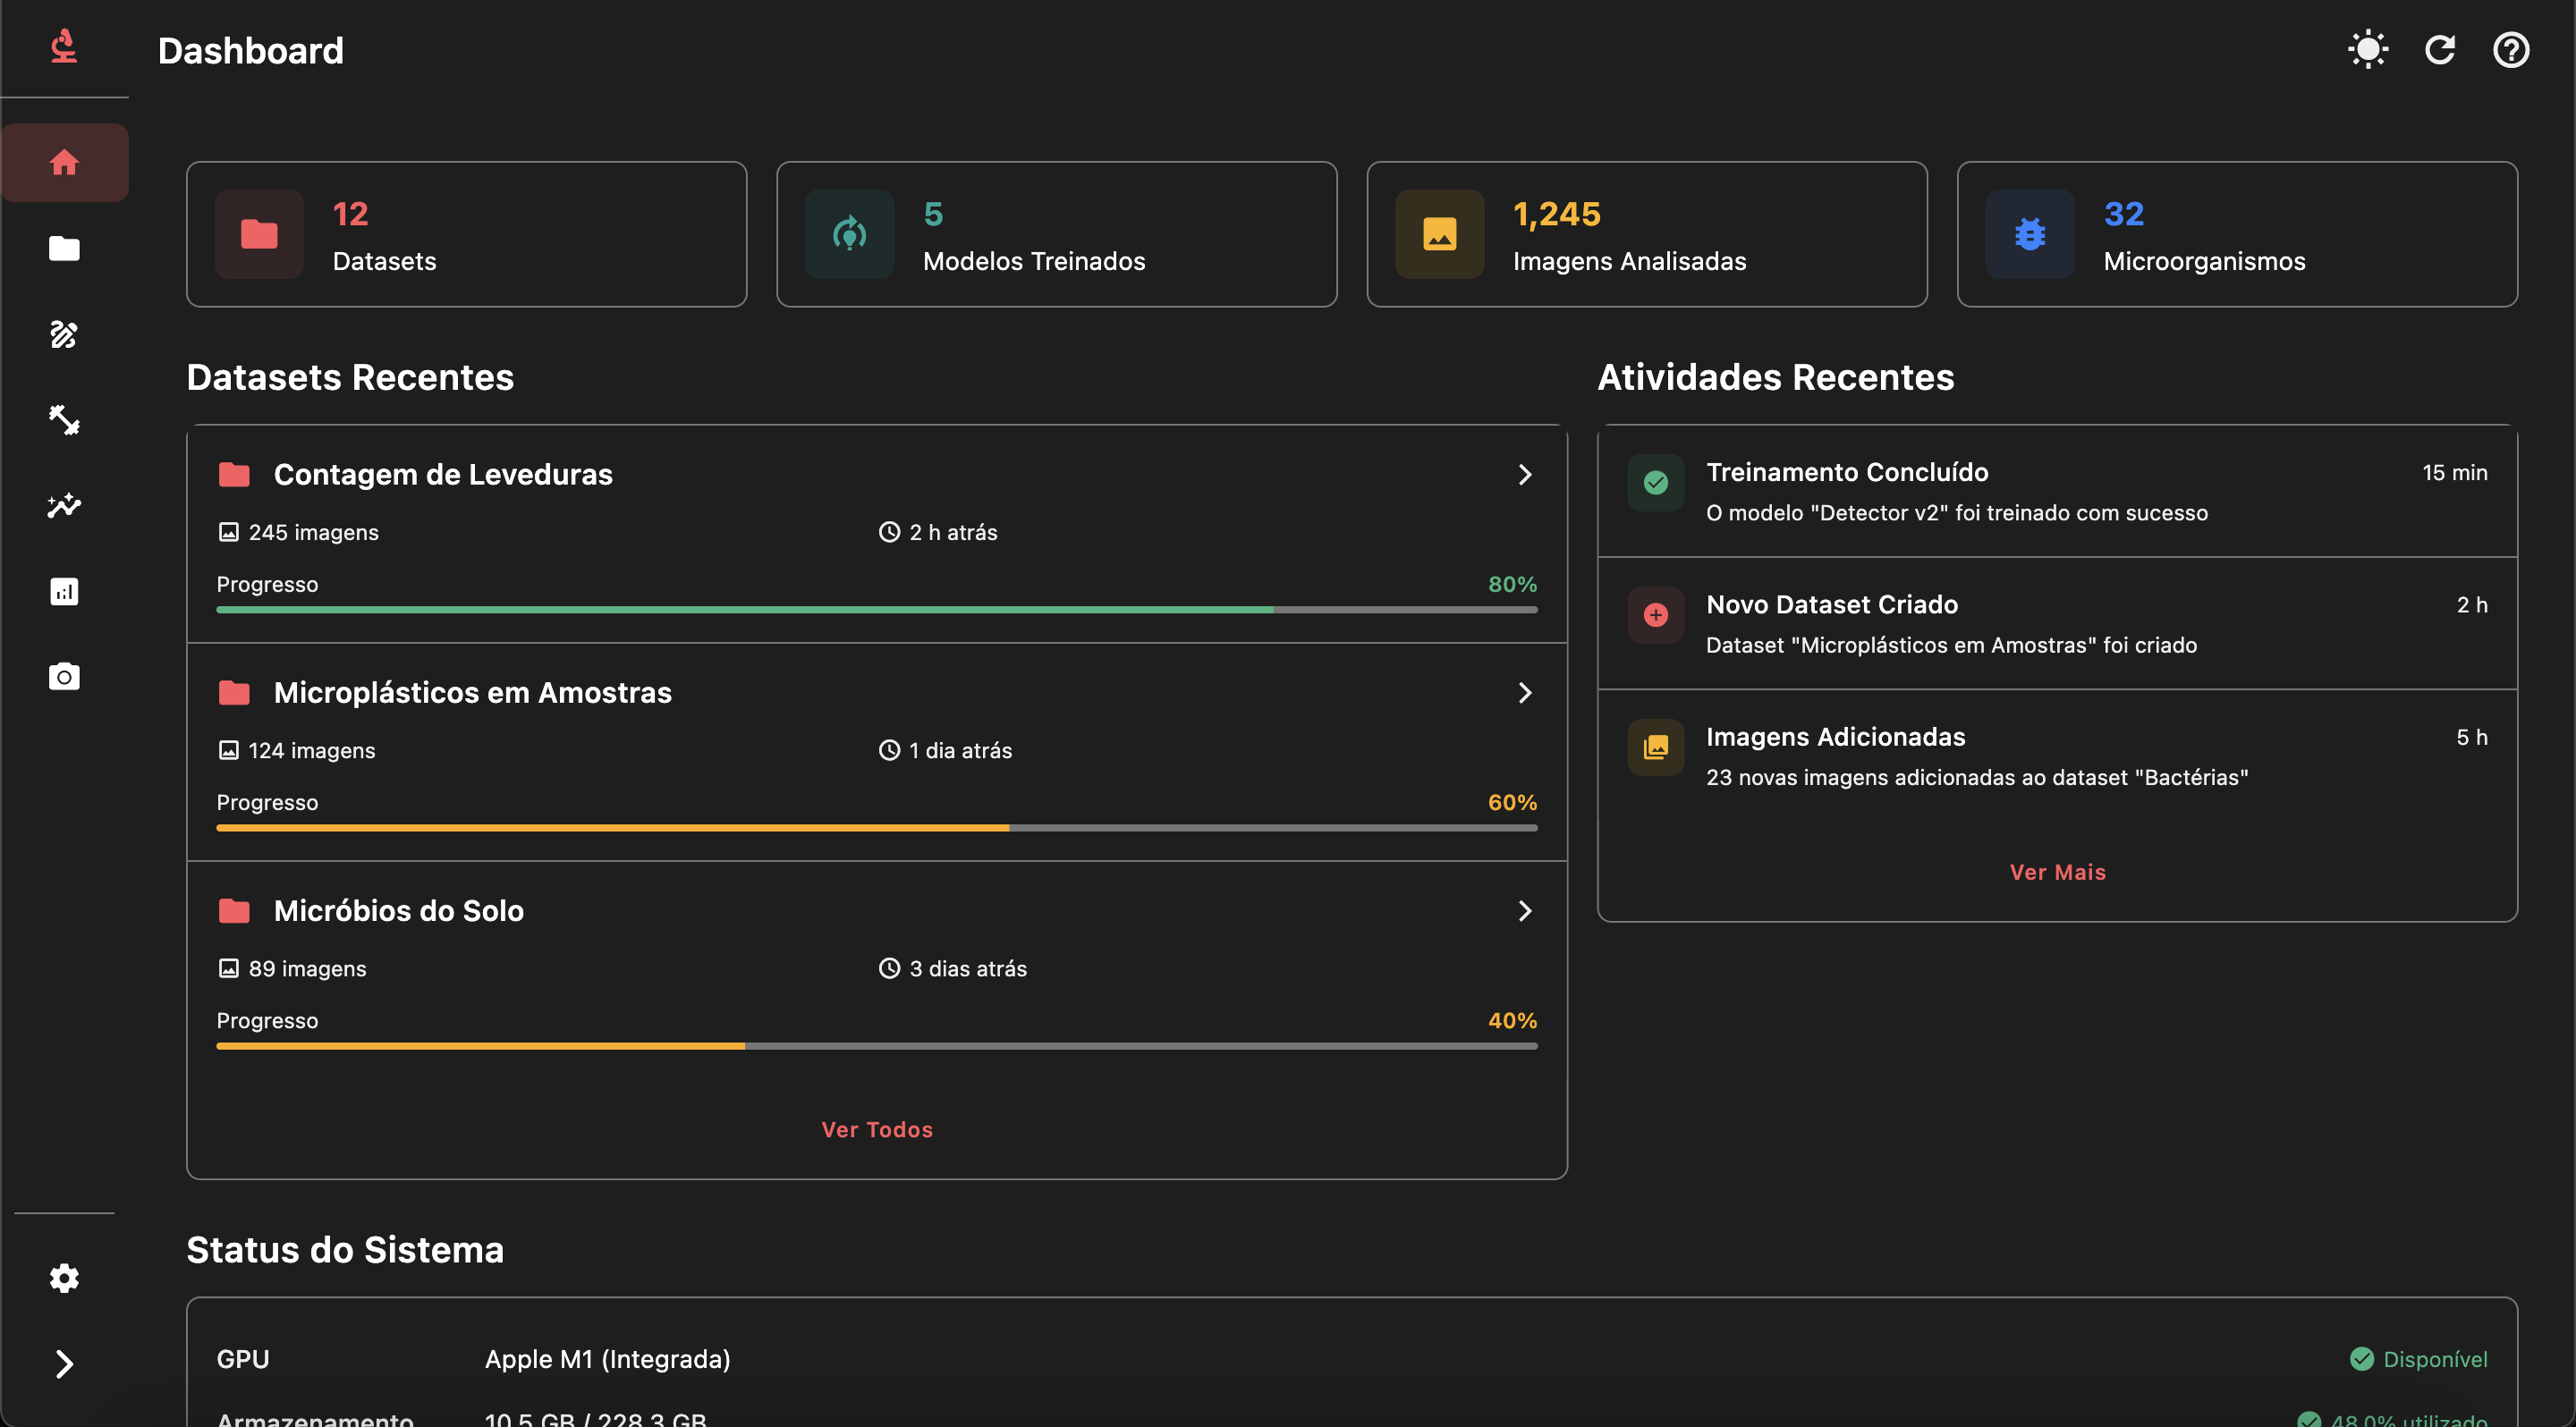Click the 124 imagens label
The width and height of the screenshot is (2576, 1427).
(312, 750)
